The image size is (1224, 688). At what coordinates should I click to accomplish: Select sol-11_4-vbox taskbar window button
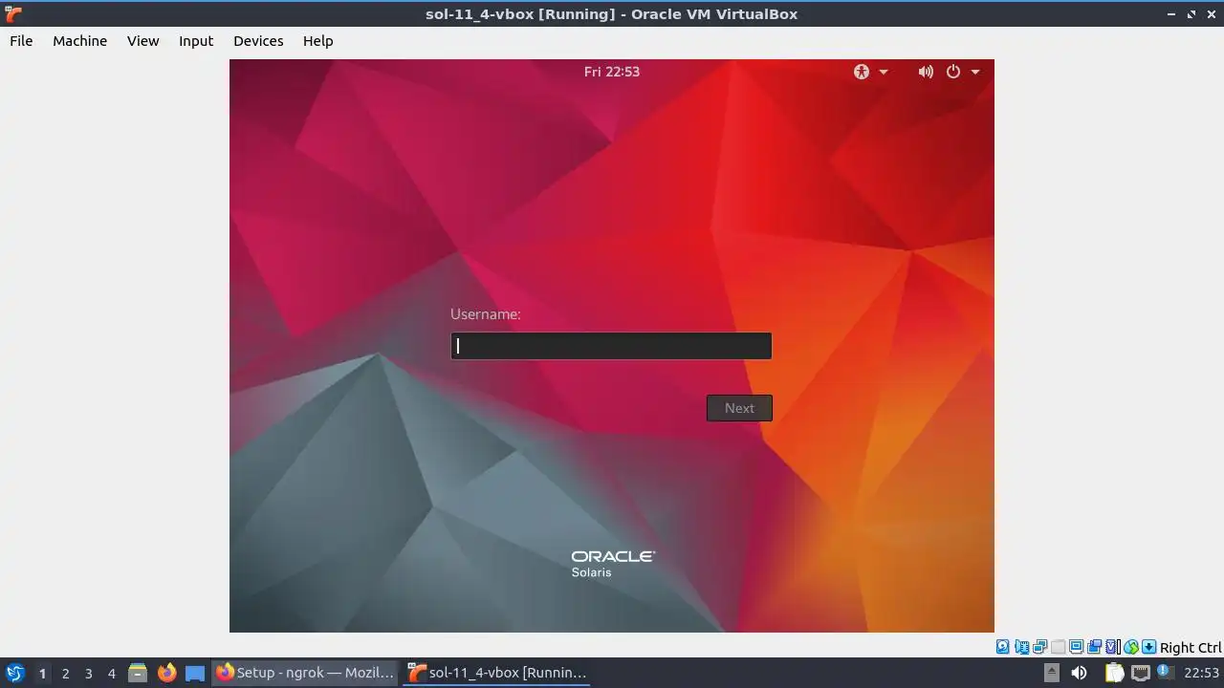click(x=497, y=673)
